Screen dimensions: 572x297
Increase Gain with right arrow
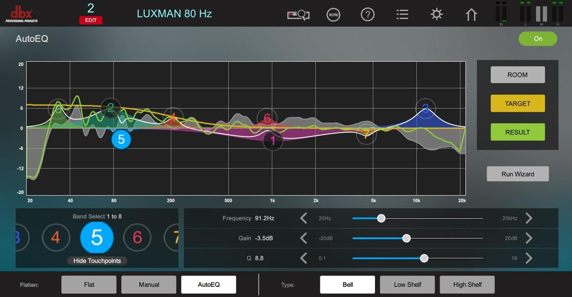pos(528,238)
